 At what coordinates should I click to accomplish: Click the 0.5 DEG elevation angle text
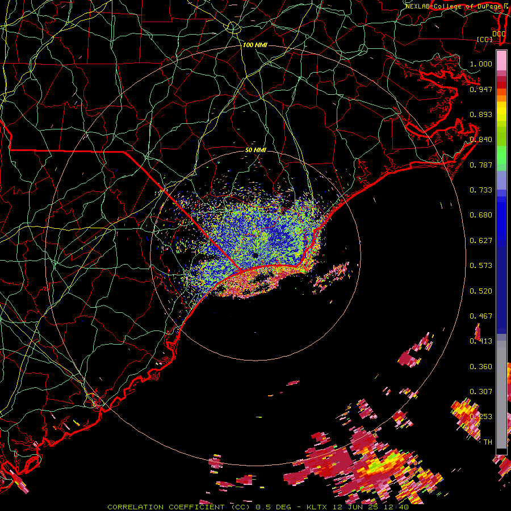[x=274, y=507]
